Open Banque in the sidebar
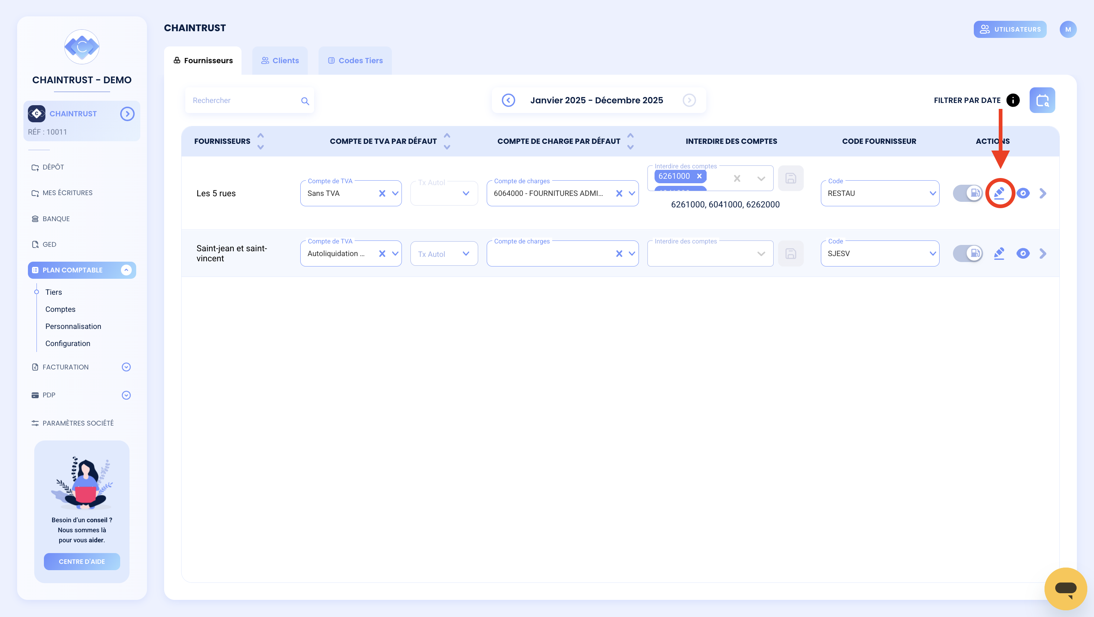 pos(51,219)
